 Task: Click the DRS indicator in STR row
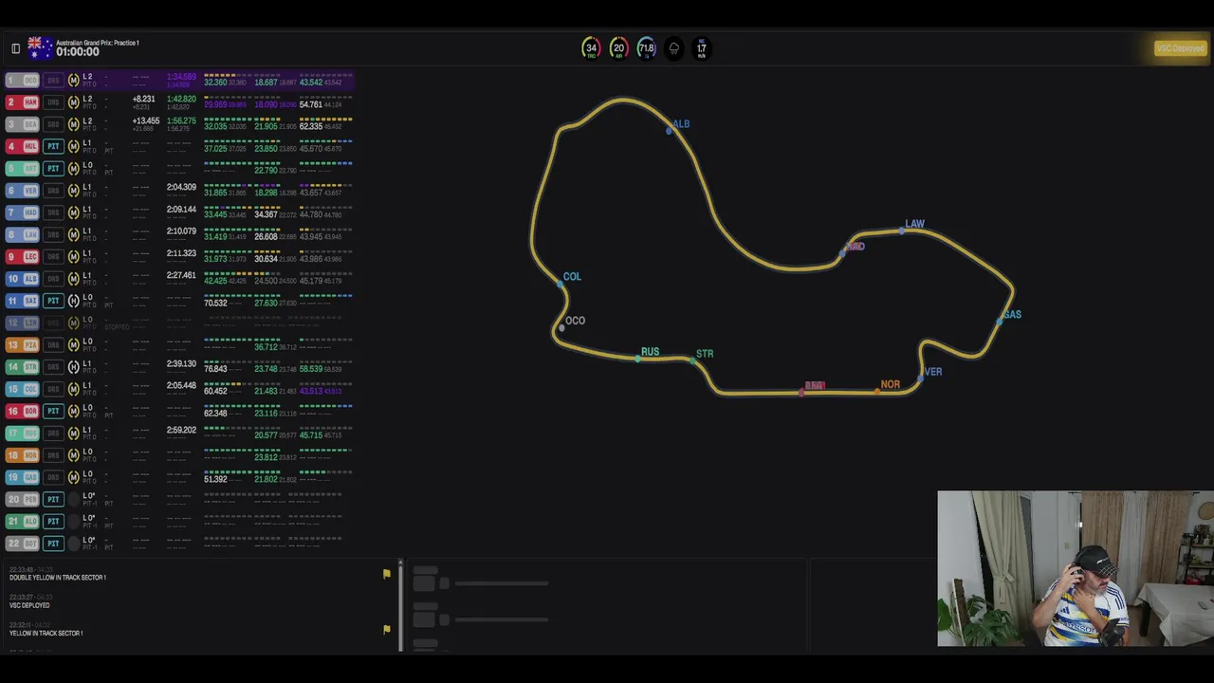point(53,367)
